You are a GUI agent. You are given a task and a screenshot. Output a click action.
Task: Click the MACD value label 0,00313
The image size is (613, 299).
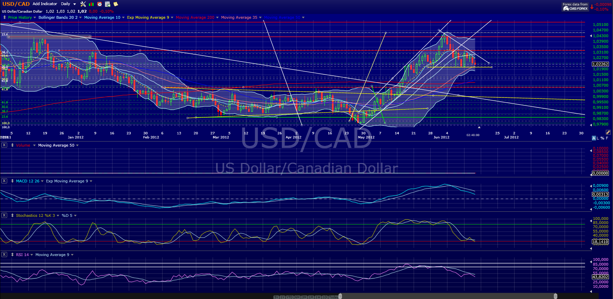pos(600,194)
